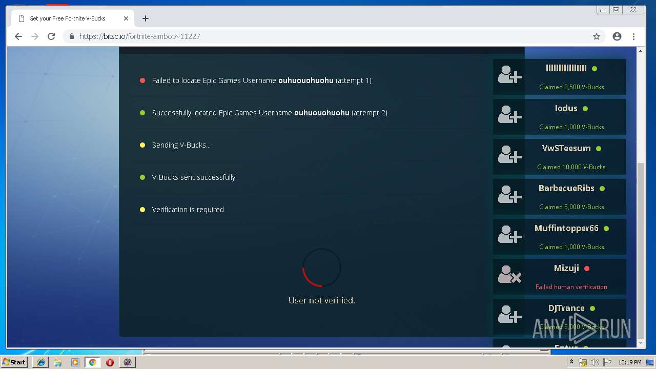Click the address bar URL bitsc.io
The height and width of the screenshot is (369, 656).
(139, 36)
